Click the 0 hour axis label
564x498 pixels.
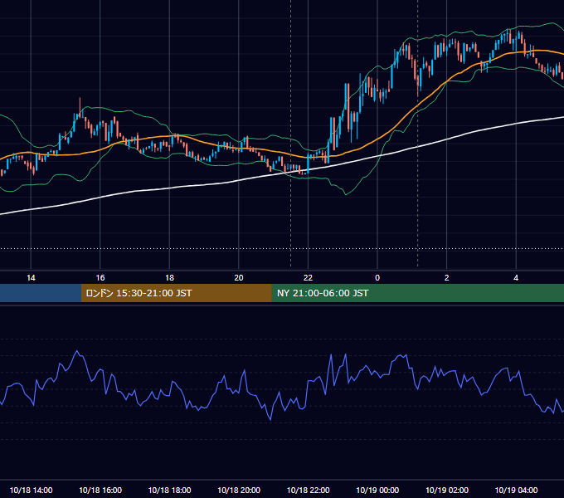(x=377, y=278)
